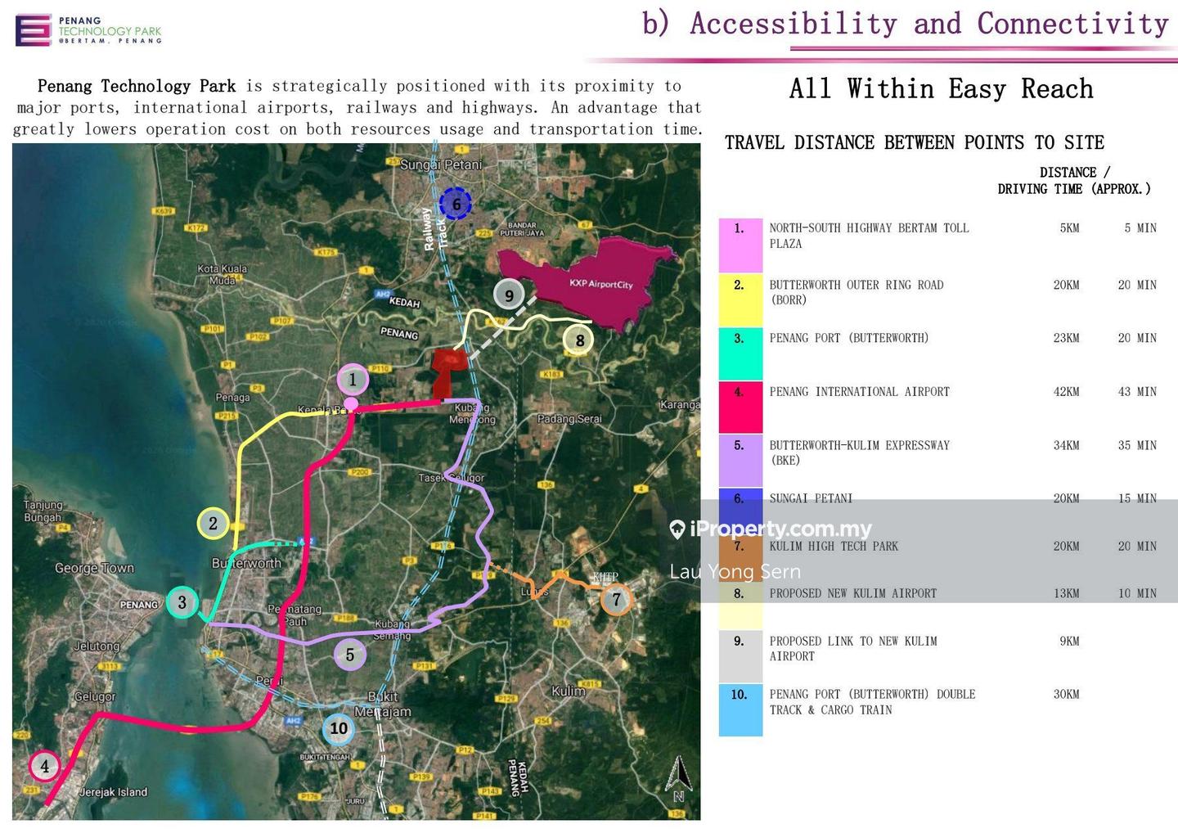The image size is (1178, 833).
Task: Select marker 3 at Penang Port Butterworth
Action: click(x=182, y=601)
